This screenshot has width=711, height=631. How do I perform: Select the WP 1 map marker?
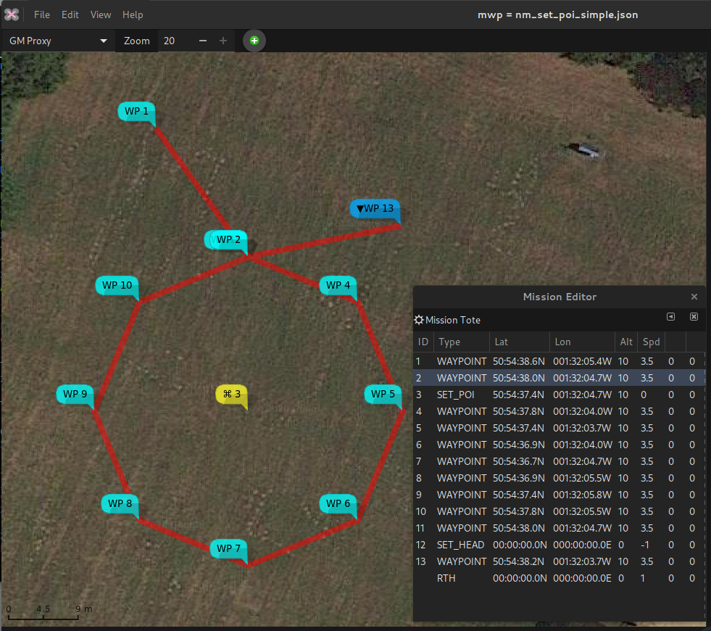136,111
